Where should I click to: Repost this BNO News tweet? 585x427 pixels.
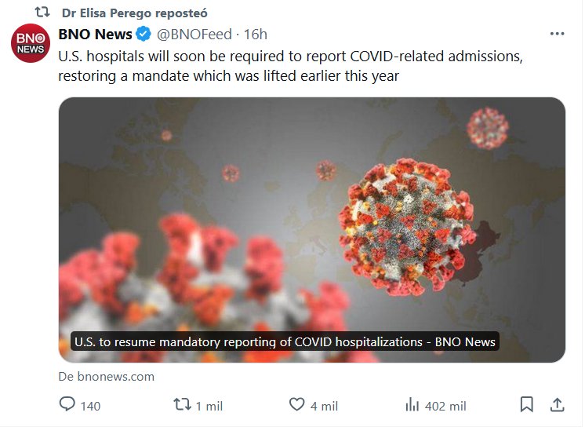click(181, 405)
